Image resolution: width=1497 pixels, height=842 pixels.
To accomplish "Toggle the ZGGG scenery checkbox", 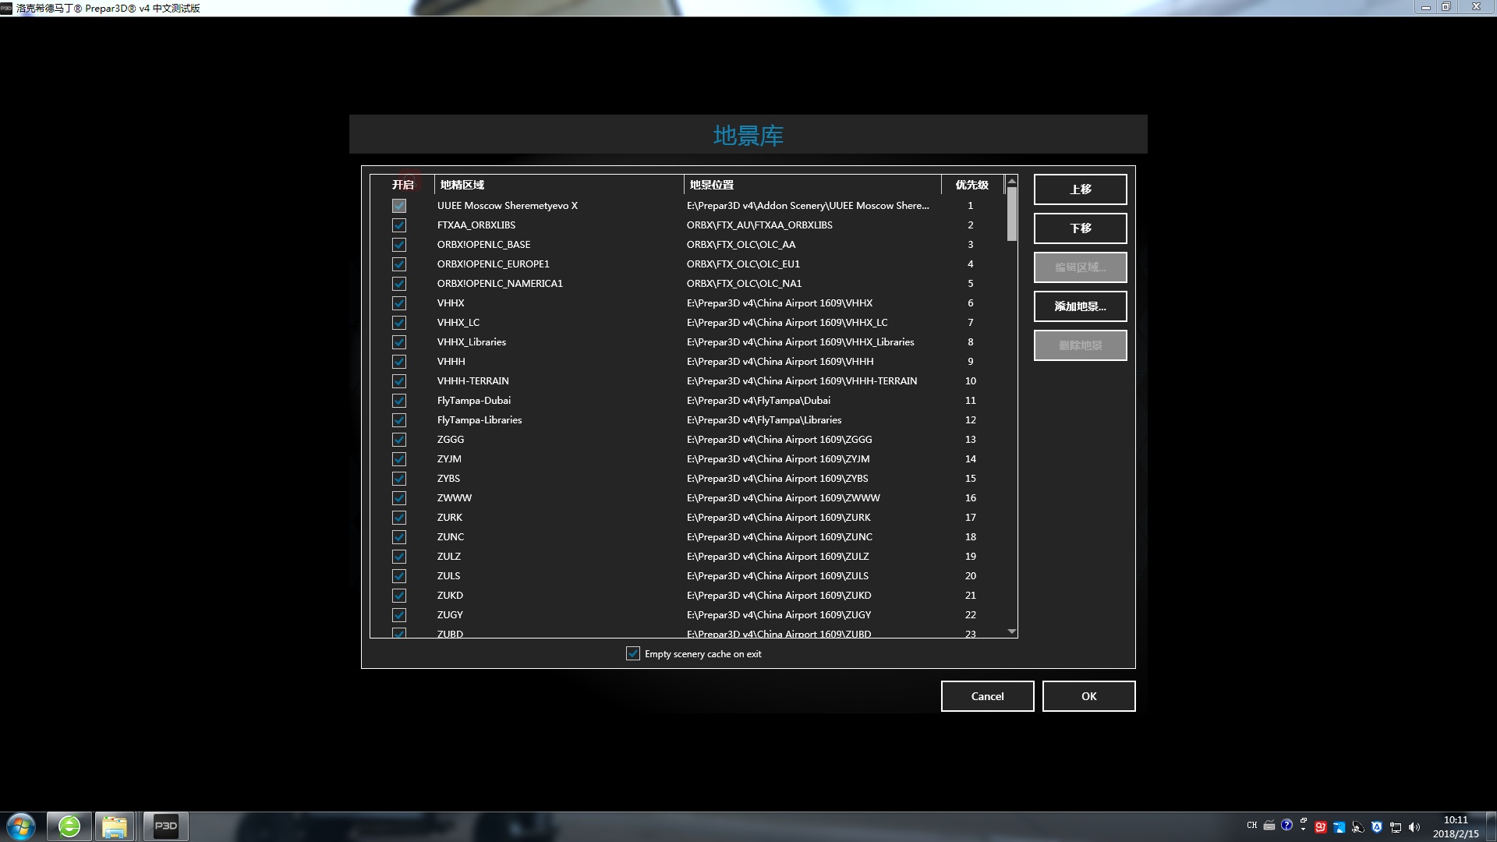I will click(x=399, y=440).
